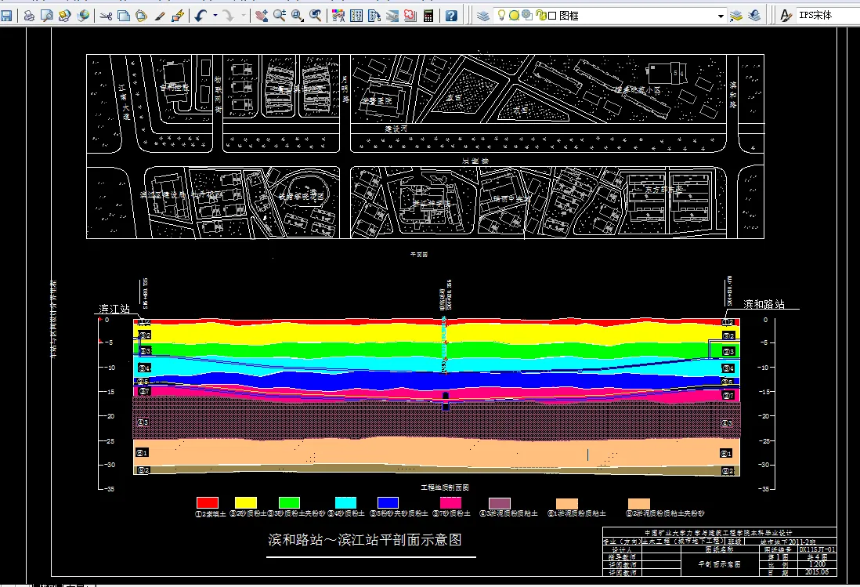Undo the last action
This screenshot has height=587, width=860.
[x=201, y=16]
